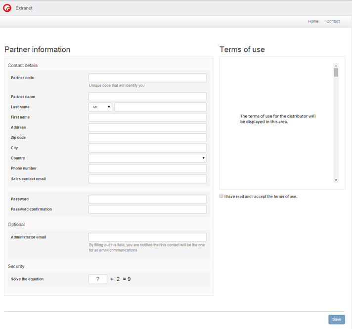Screen dimensions: 352x329
Task: Click the First name input field
Action: click(x=147, y=117)
